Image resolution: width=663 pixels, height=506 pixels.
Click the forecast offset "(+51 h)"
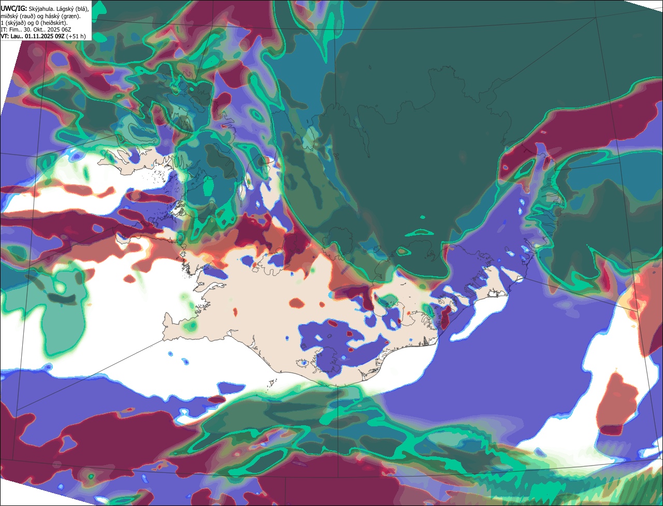[76, 36]
